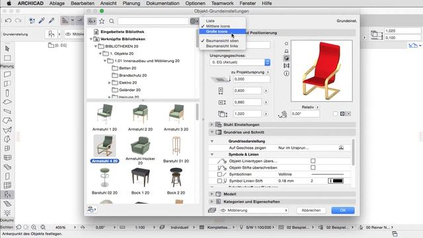Click the layer icon beside Möblierung

click(212, 210)
